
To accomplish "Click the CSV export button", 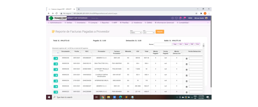I will [x=180, y=44].
